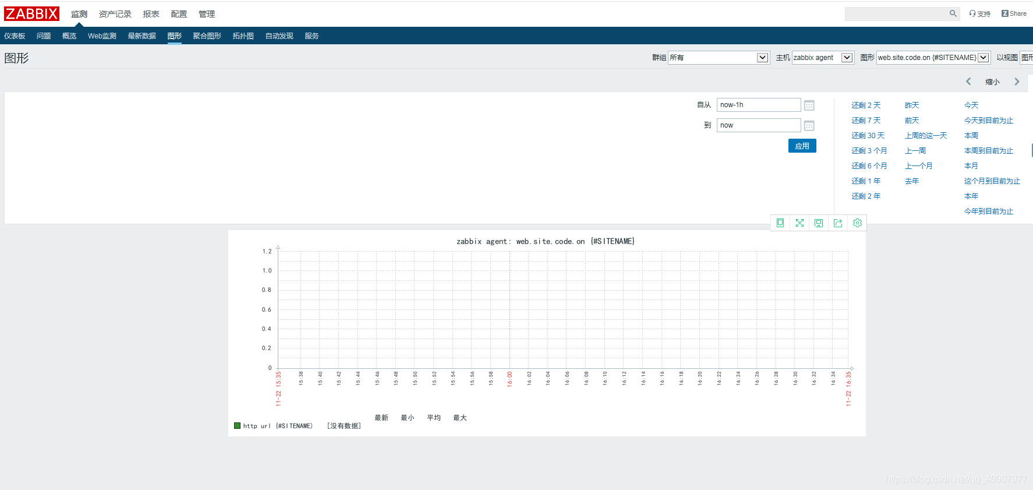Screen dimensions: 1033x490
Task: Select the 还剩 2 年 time range
Action: (866, 196)
